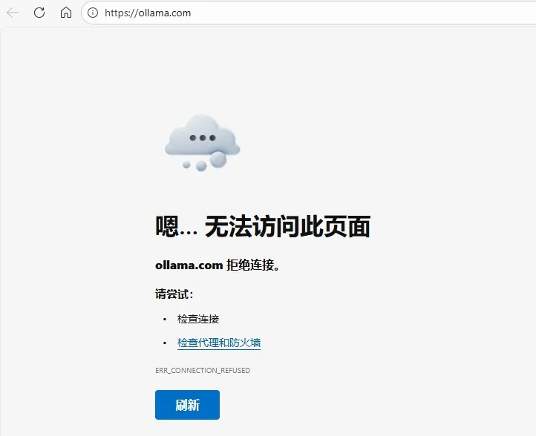This screenshot has height=436, width=536.
Task: Click the 检查连接 suggestion item
Action: click(198, 319)
